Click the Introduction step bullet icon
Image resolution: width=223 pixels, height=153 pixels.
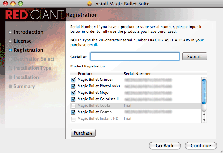coord(10,32)
